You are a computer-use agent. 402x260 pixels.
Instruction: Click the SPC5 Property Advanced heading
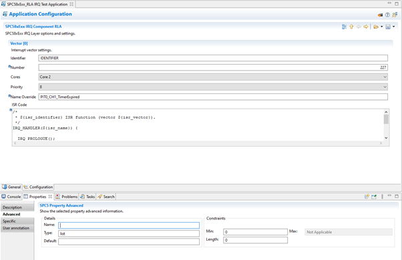pos(61,205)
